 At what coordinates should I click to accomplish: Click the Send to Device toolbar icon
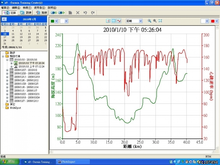click(x=54, y=13)
